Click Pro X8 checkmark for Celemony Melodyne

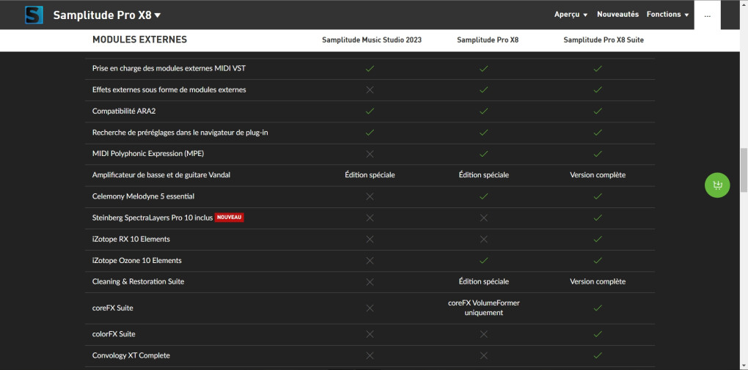tap(483, 196)
